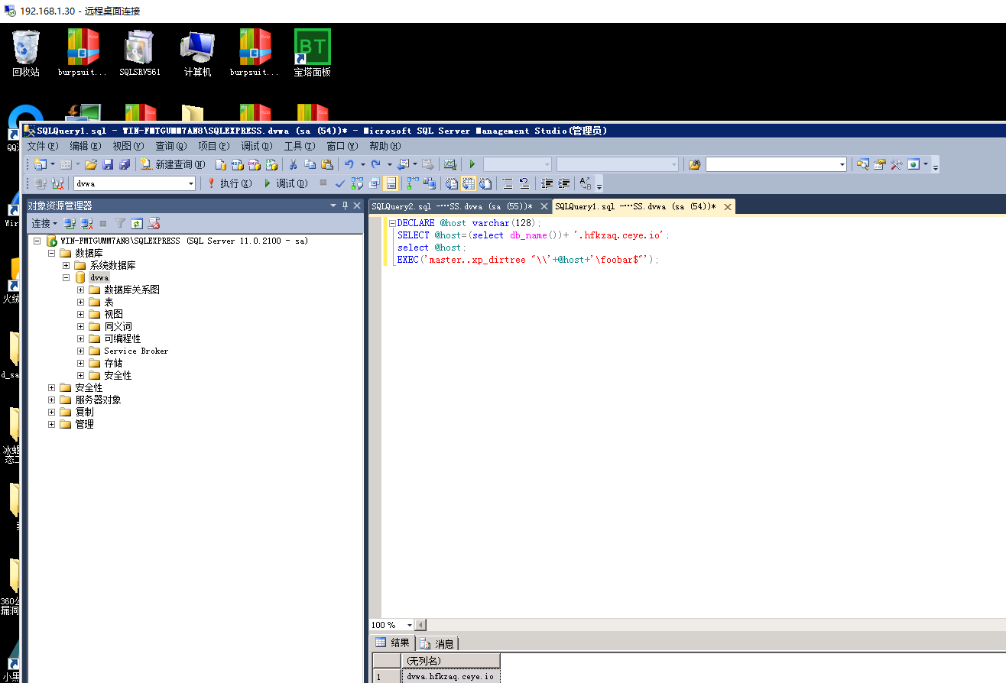
Task: Decrease indent of the selected lines
Action: point(546,183)
